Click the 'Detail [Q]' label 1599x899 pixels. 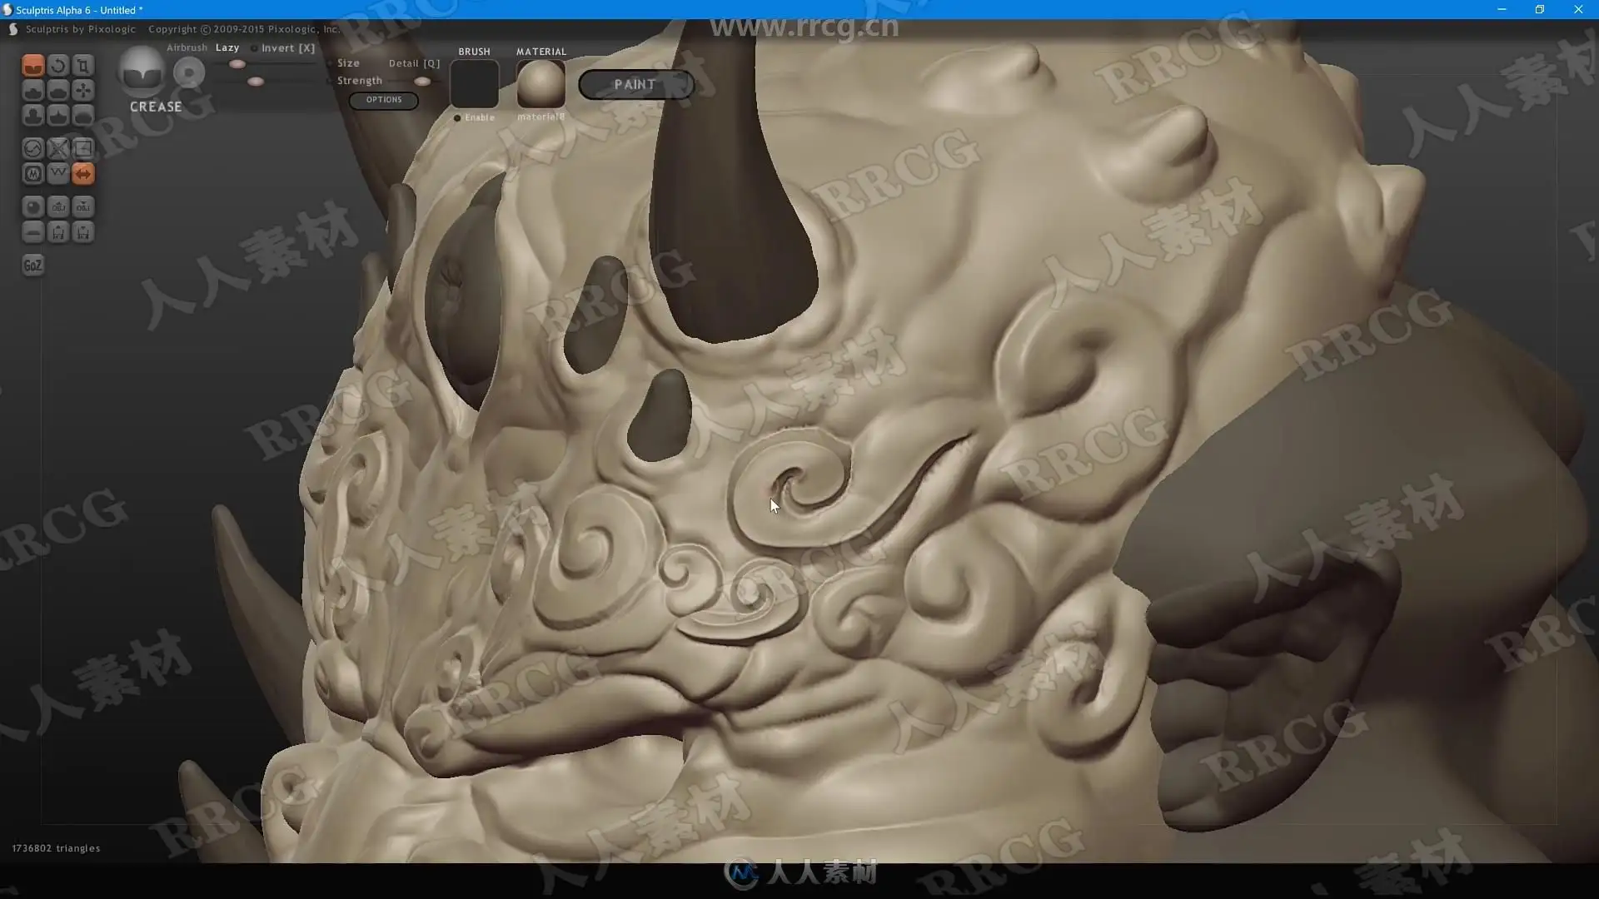[x=414, y=63]
